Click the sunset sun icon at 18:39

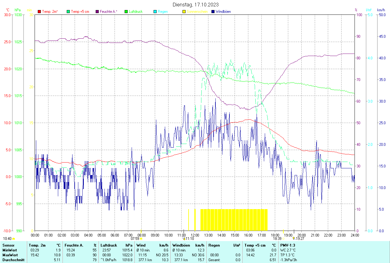(x=284, y=239)
